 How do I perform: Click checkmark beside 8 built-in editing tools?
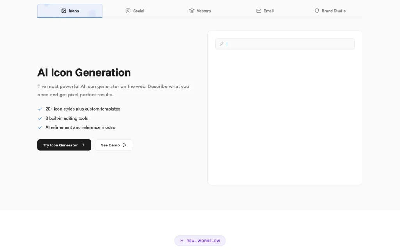[40, 118]
